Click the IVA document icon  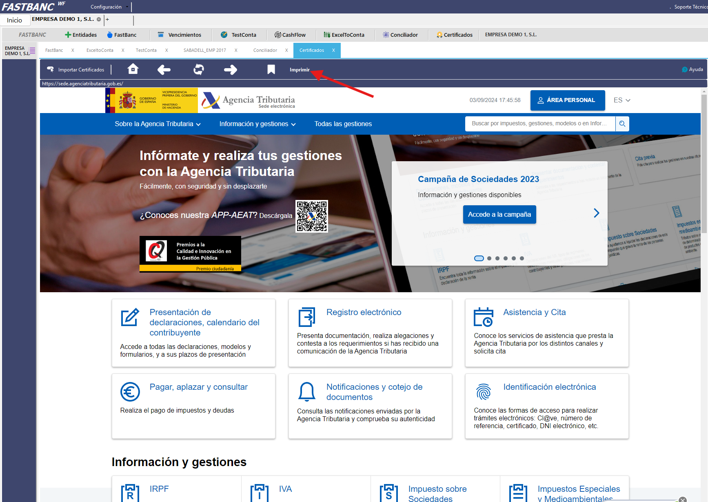tap(260, 493)
